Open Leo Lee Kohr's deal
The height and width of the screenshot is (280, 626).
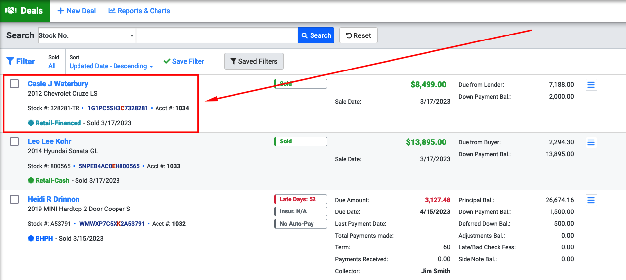tap(49, 141)
